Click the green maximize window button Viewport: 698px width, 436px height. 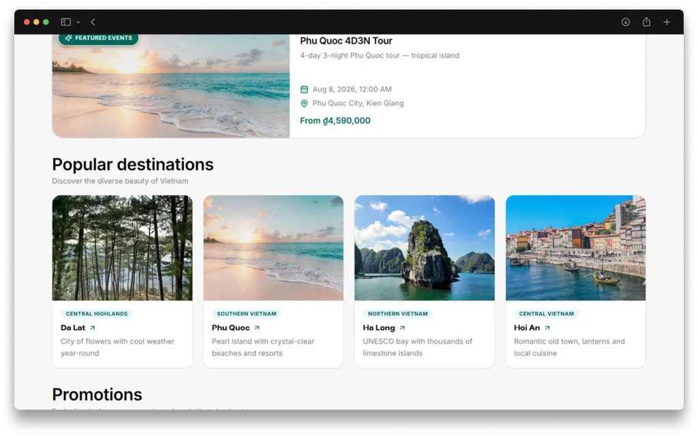(x=46, y=22)
